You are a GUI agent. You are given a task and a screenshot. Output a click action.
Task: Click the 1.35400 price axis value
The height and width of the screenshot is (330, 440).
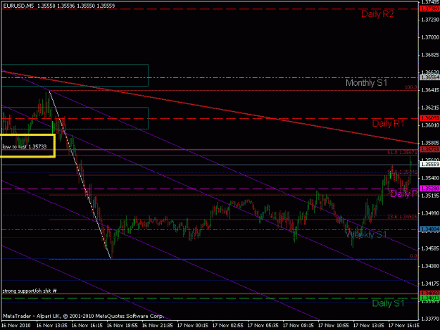pyautogui.click(x=430, y=178)
